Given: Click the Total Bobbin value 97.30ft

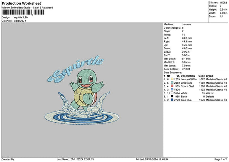Looking at the screenshot, I should (x=187, y=69).
